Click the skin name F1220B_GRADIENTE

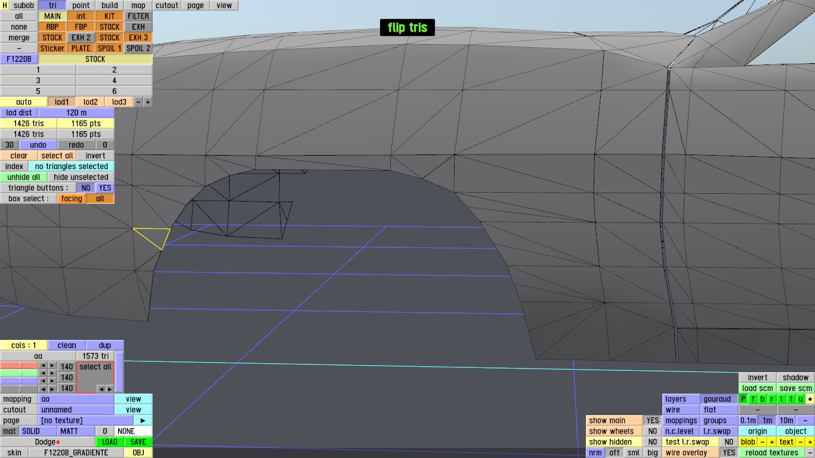[76, 453]
